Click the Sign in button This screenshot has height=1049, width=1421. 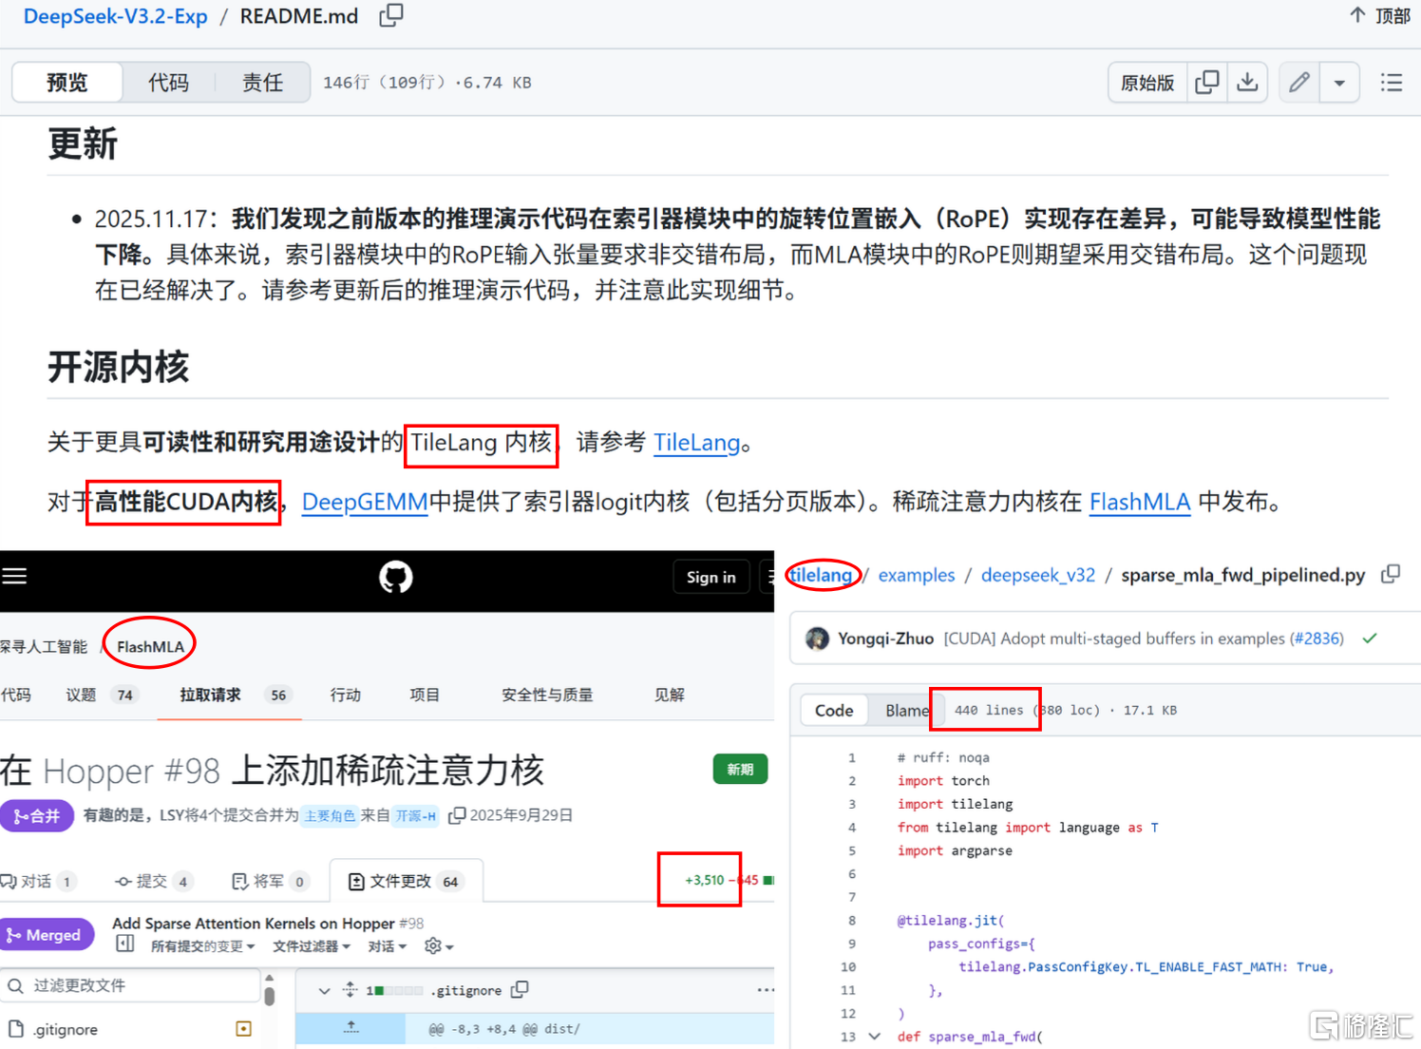click(x=711, y=577)
